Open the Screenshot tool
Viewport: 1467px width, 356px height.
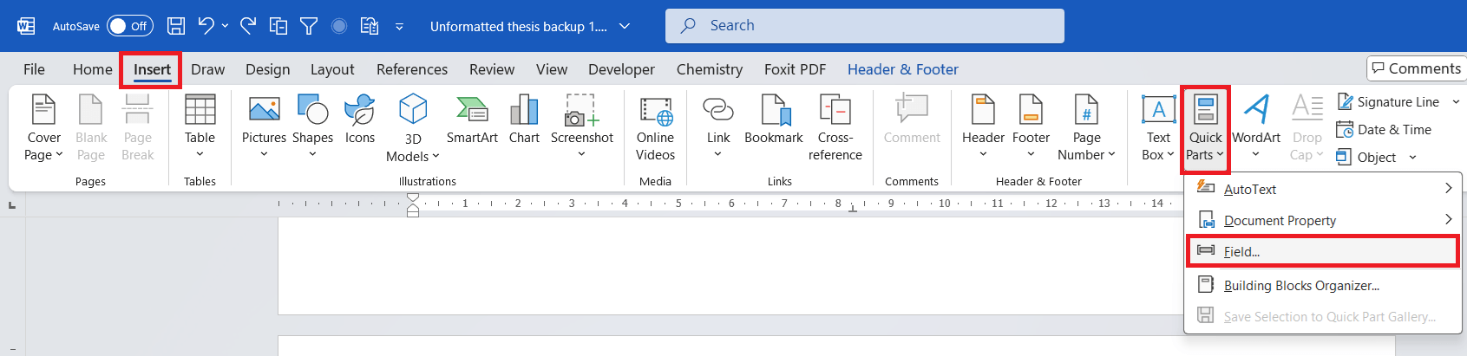581,128
